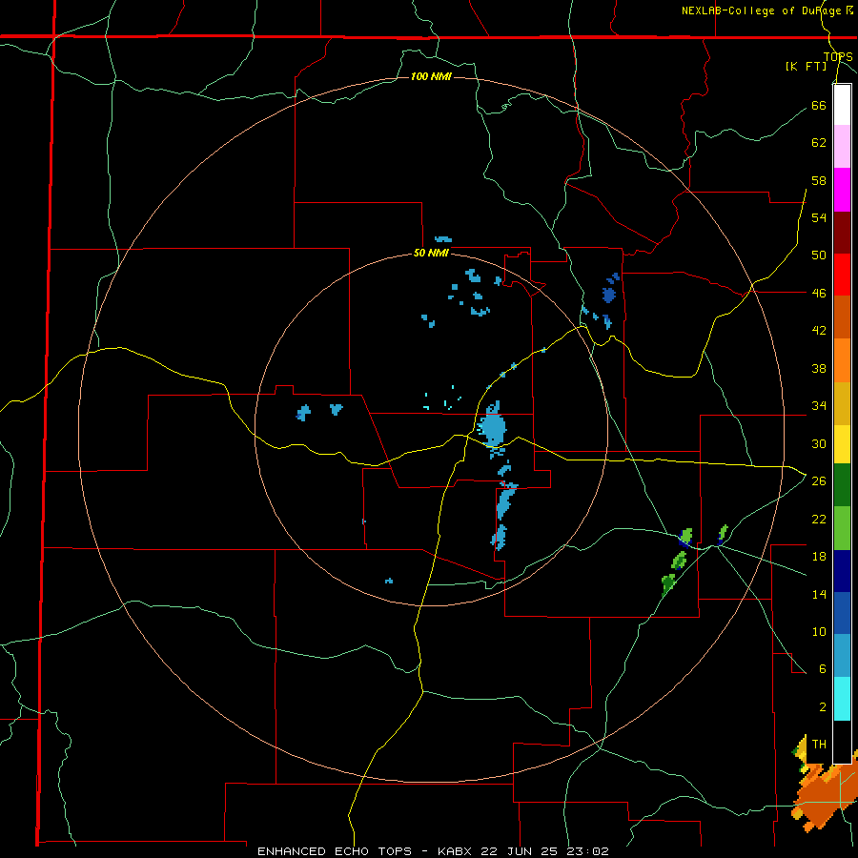
Task: Click the 46 scale value
Action: tap(819, 294)
